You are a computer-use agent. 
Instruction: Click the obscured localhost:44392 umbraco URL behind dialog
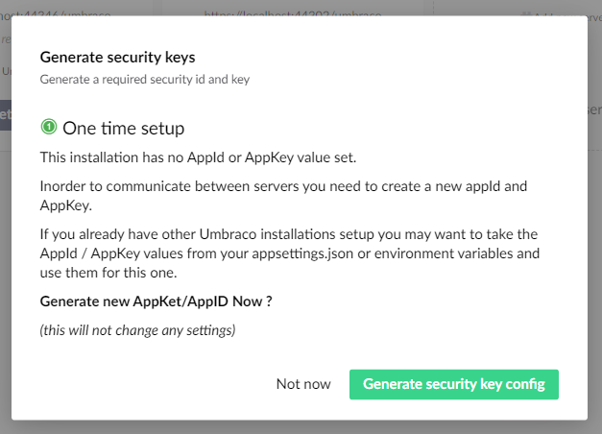point(293,13)
